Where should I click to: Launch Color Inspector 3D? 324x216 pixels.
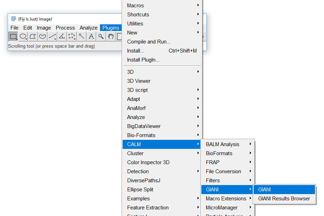tap(162, 162)
